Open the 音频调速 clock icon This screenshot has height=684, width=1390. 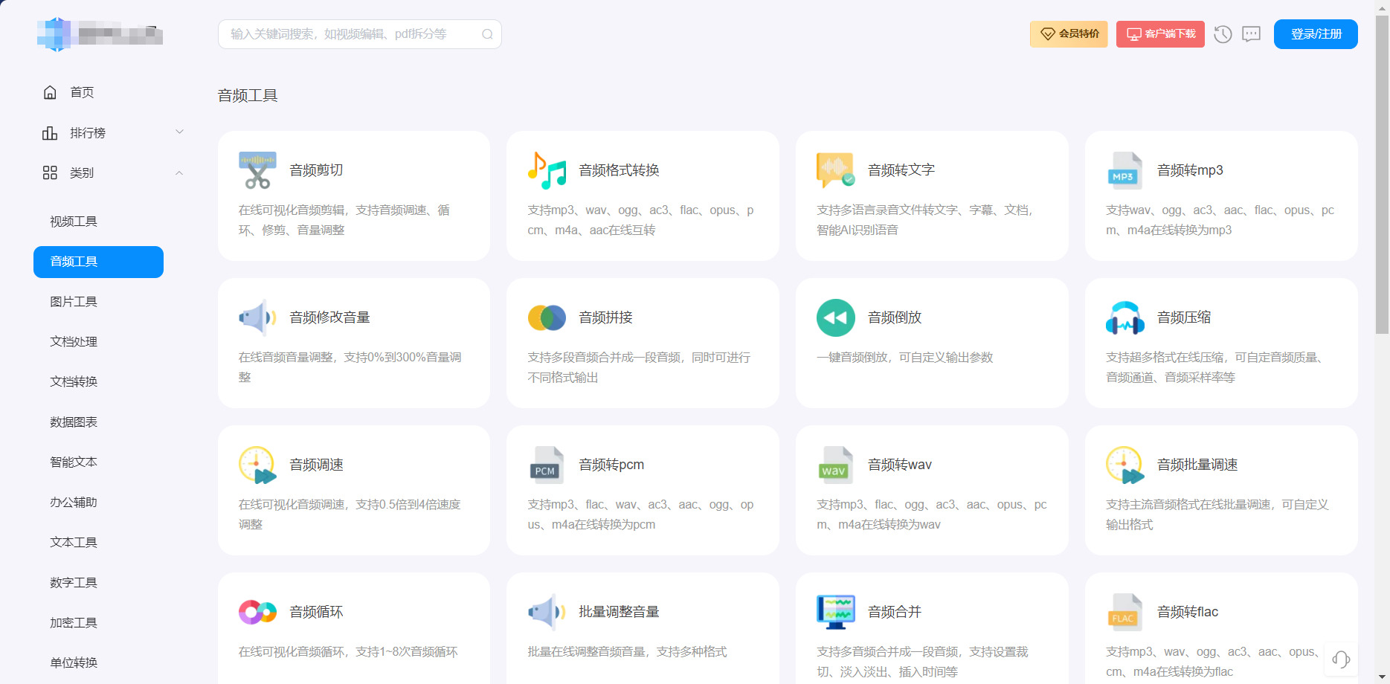(257, 465)
